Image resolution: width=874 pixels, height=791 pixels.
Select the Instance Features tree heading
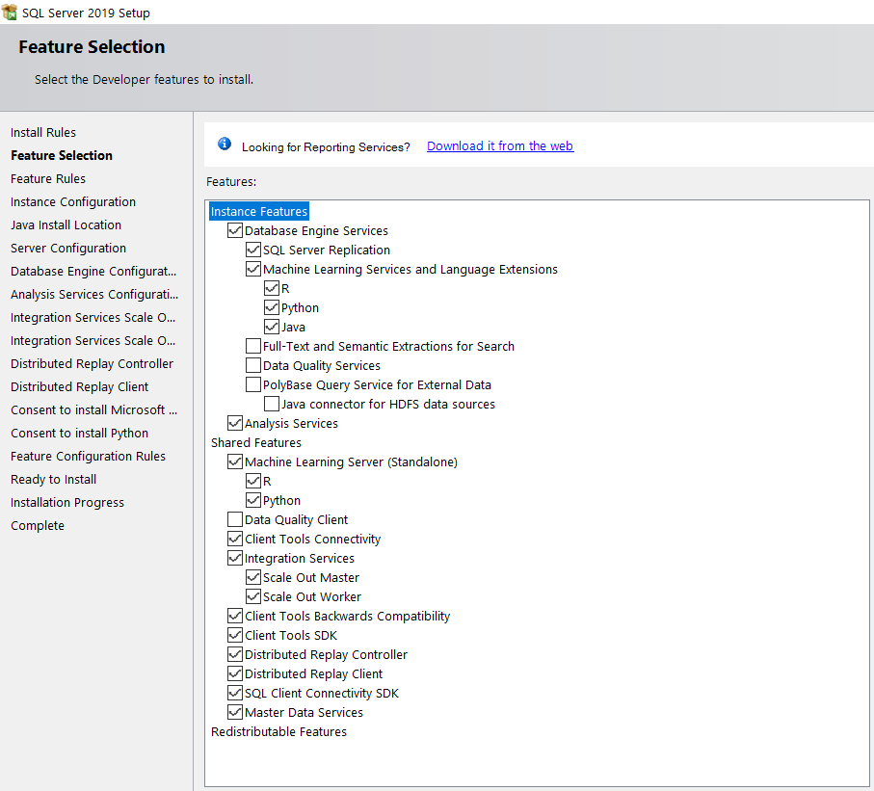pyautogui.click(x=258, y=212)
